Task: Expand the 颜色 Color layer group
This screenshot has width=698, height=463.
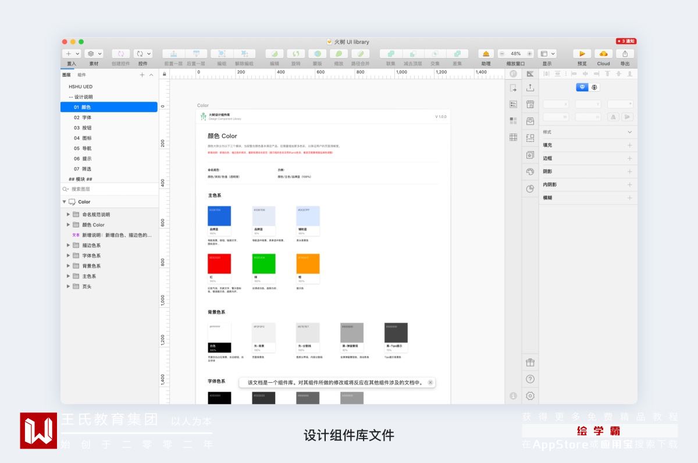Action: (x=69, y=225)
